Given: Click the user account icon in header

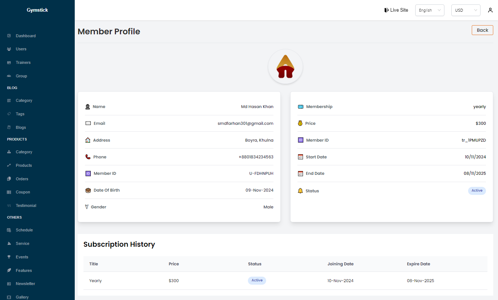Looking at the screenshot, I should tap(490, 10).
